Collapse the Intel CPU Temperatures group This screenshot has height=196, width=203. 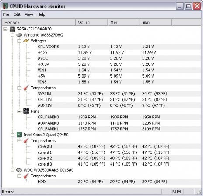[19, 141]
